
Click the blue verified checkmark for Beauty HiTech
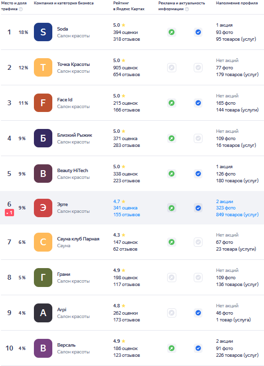(x=198, y=174)
